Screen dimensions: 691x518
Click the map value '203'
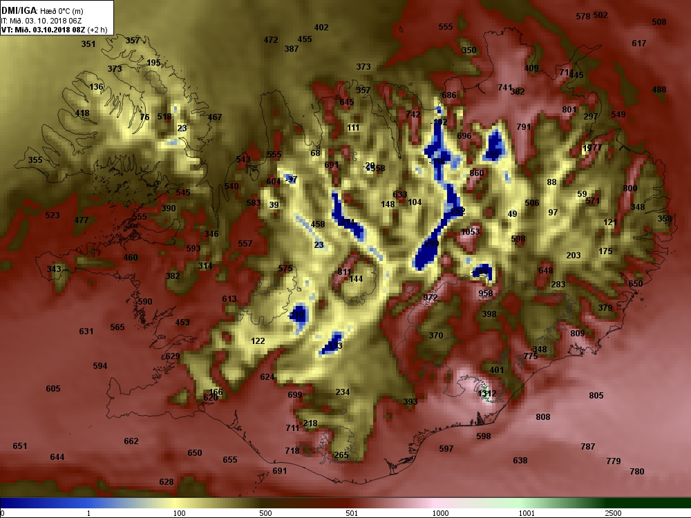tap(574, 256)
